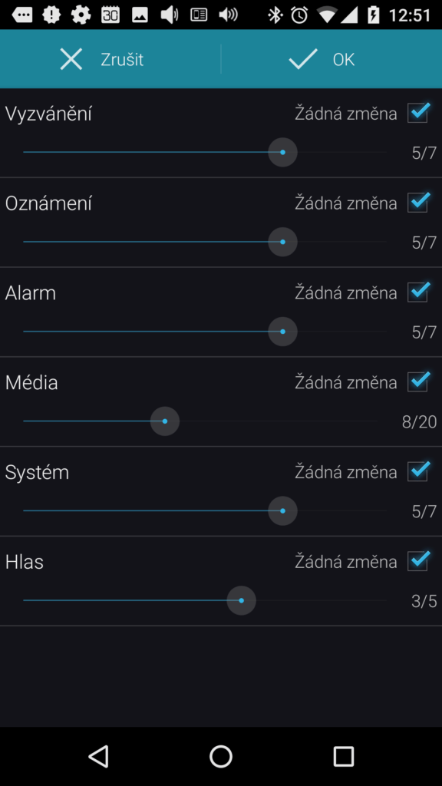The width and height of the screenshot is (442, 786).
Task: Uncheck Žádná změna for Vyzvánění
Action: pyautogui.click(x=418, y=113)
